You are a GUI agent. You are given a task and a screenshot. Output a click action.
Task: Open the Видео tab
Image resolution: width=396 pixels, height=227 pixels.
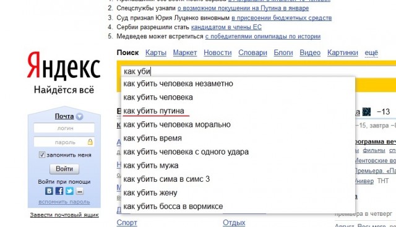pos(310,53)
